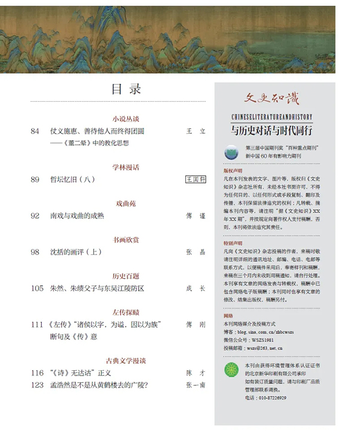The image size is (339, 433).
Task: Click page number 111
Action: (37, 325)
